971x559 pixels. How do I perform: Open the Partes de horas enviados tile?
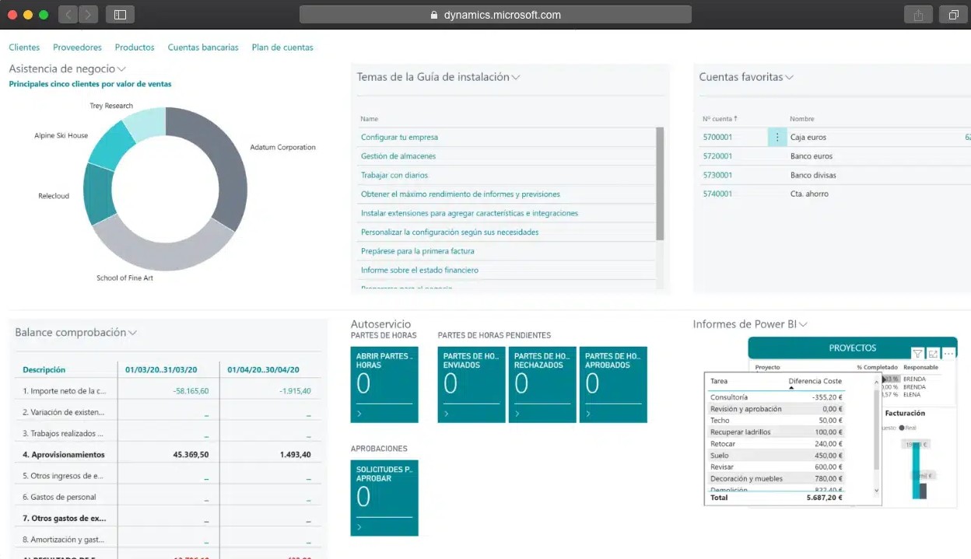(471, 385)
